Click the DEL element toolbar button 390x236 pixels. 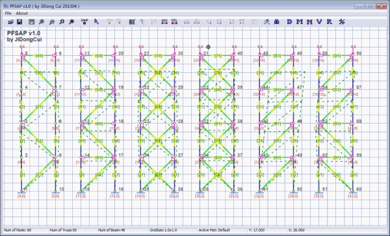[x=174, y=22]
